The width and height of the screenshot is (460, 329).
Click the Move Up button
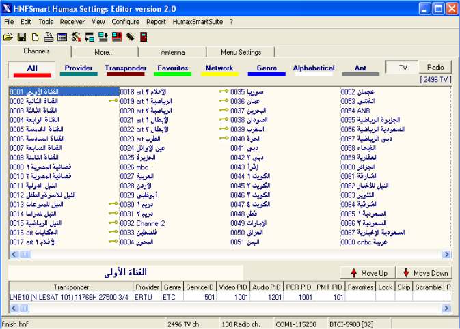(368, 273)
